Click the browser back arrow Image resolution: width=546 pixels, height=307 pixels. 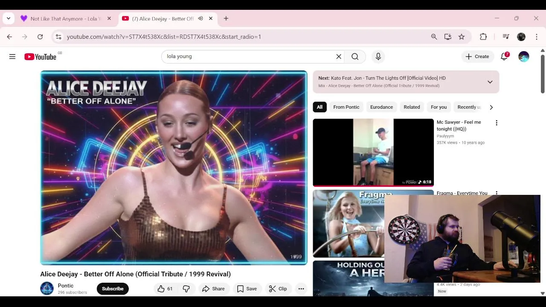[x=9, y=37]
